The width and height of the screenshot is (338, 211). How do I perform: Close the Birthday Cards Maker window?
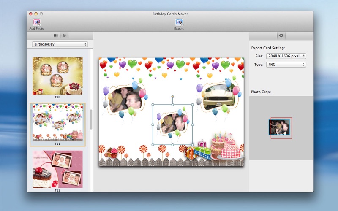click(30, 14)
